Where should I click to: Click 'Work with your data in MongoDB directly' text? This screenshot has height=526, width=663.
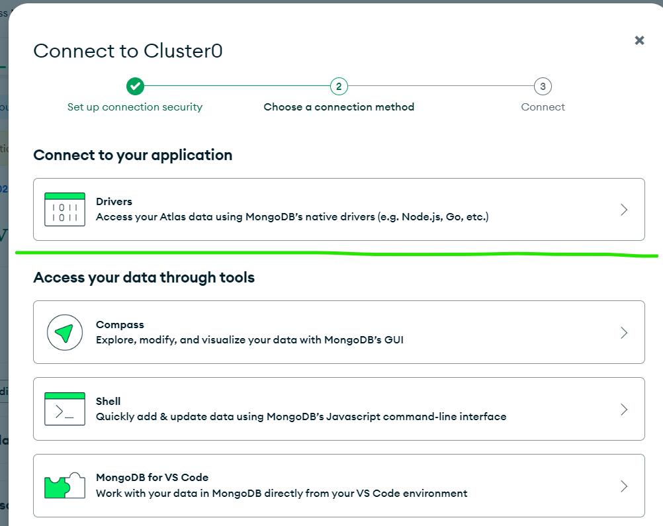click(282, 494)
